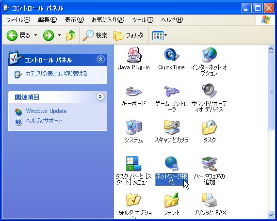This screenshot has width=277, height=221.
Task: Go up one folder level
Action: coord(71,35)
